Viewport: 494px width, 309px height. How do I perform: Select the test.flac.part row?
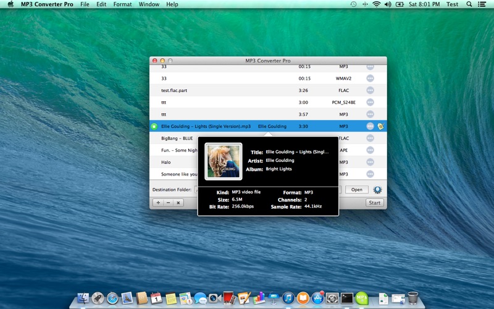click(x=268, y=90)
